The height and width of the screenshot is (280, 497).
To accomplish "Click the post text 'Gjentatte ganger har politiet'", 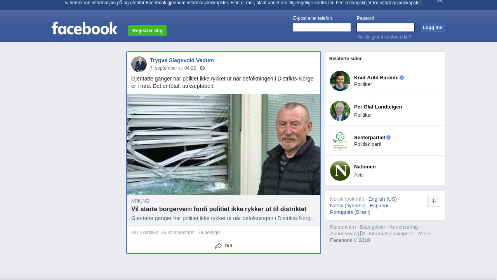I will pos(222,82).
